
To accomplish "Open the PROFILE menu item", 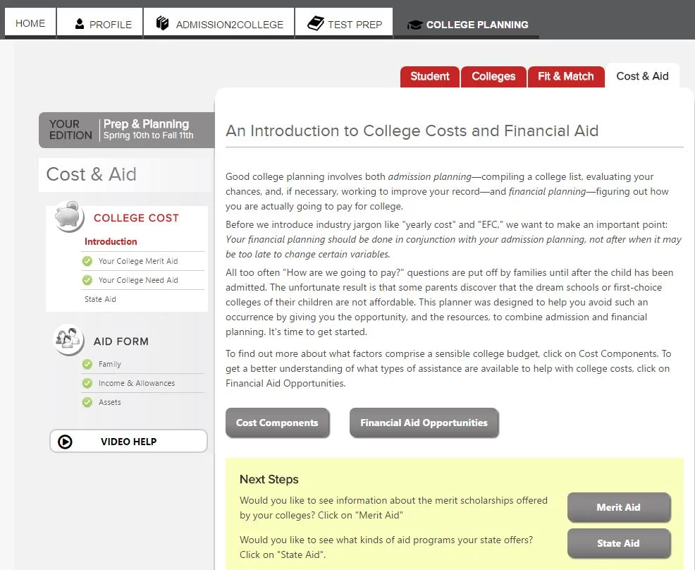I will tap(99, 23).
